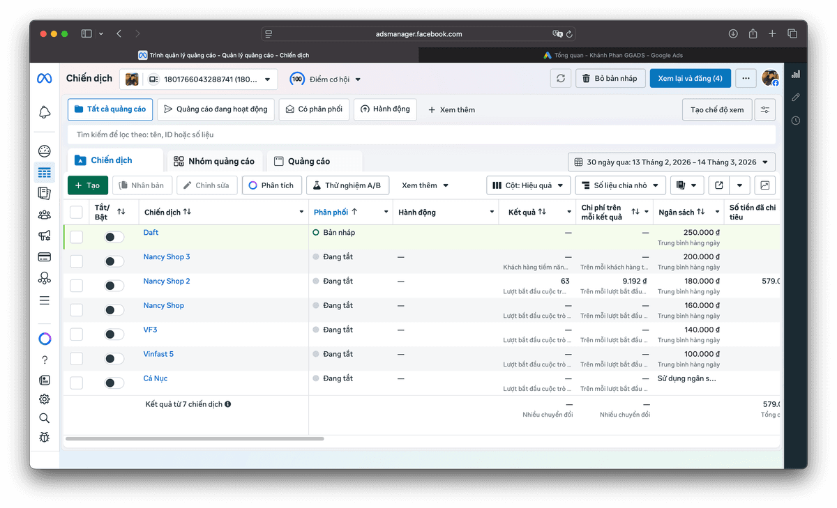Switch to the Nhóm quảng cáo tab
837x508 pixels.
pos(215,162)
